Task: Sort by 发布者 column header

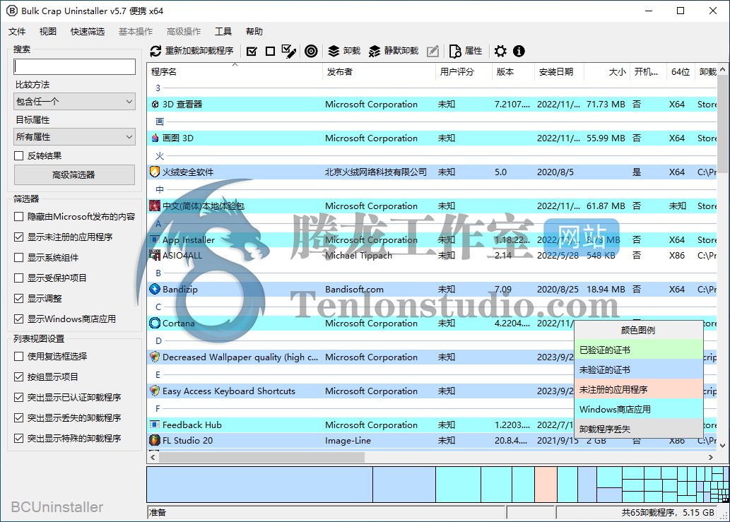Action: pyautogui.click(x=379, y=71)
